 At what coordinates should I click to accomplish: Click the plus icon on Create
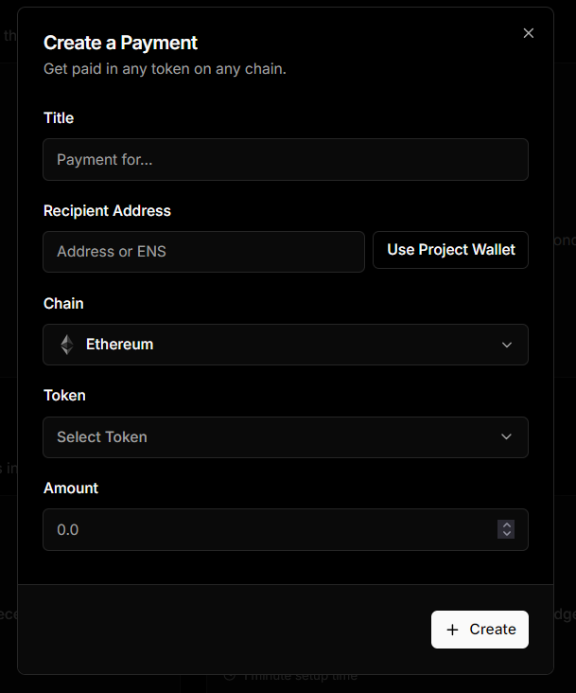[x=452, y=630]
